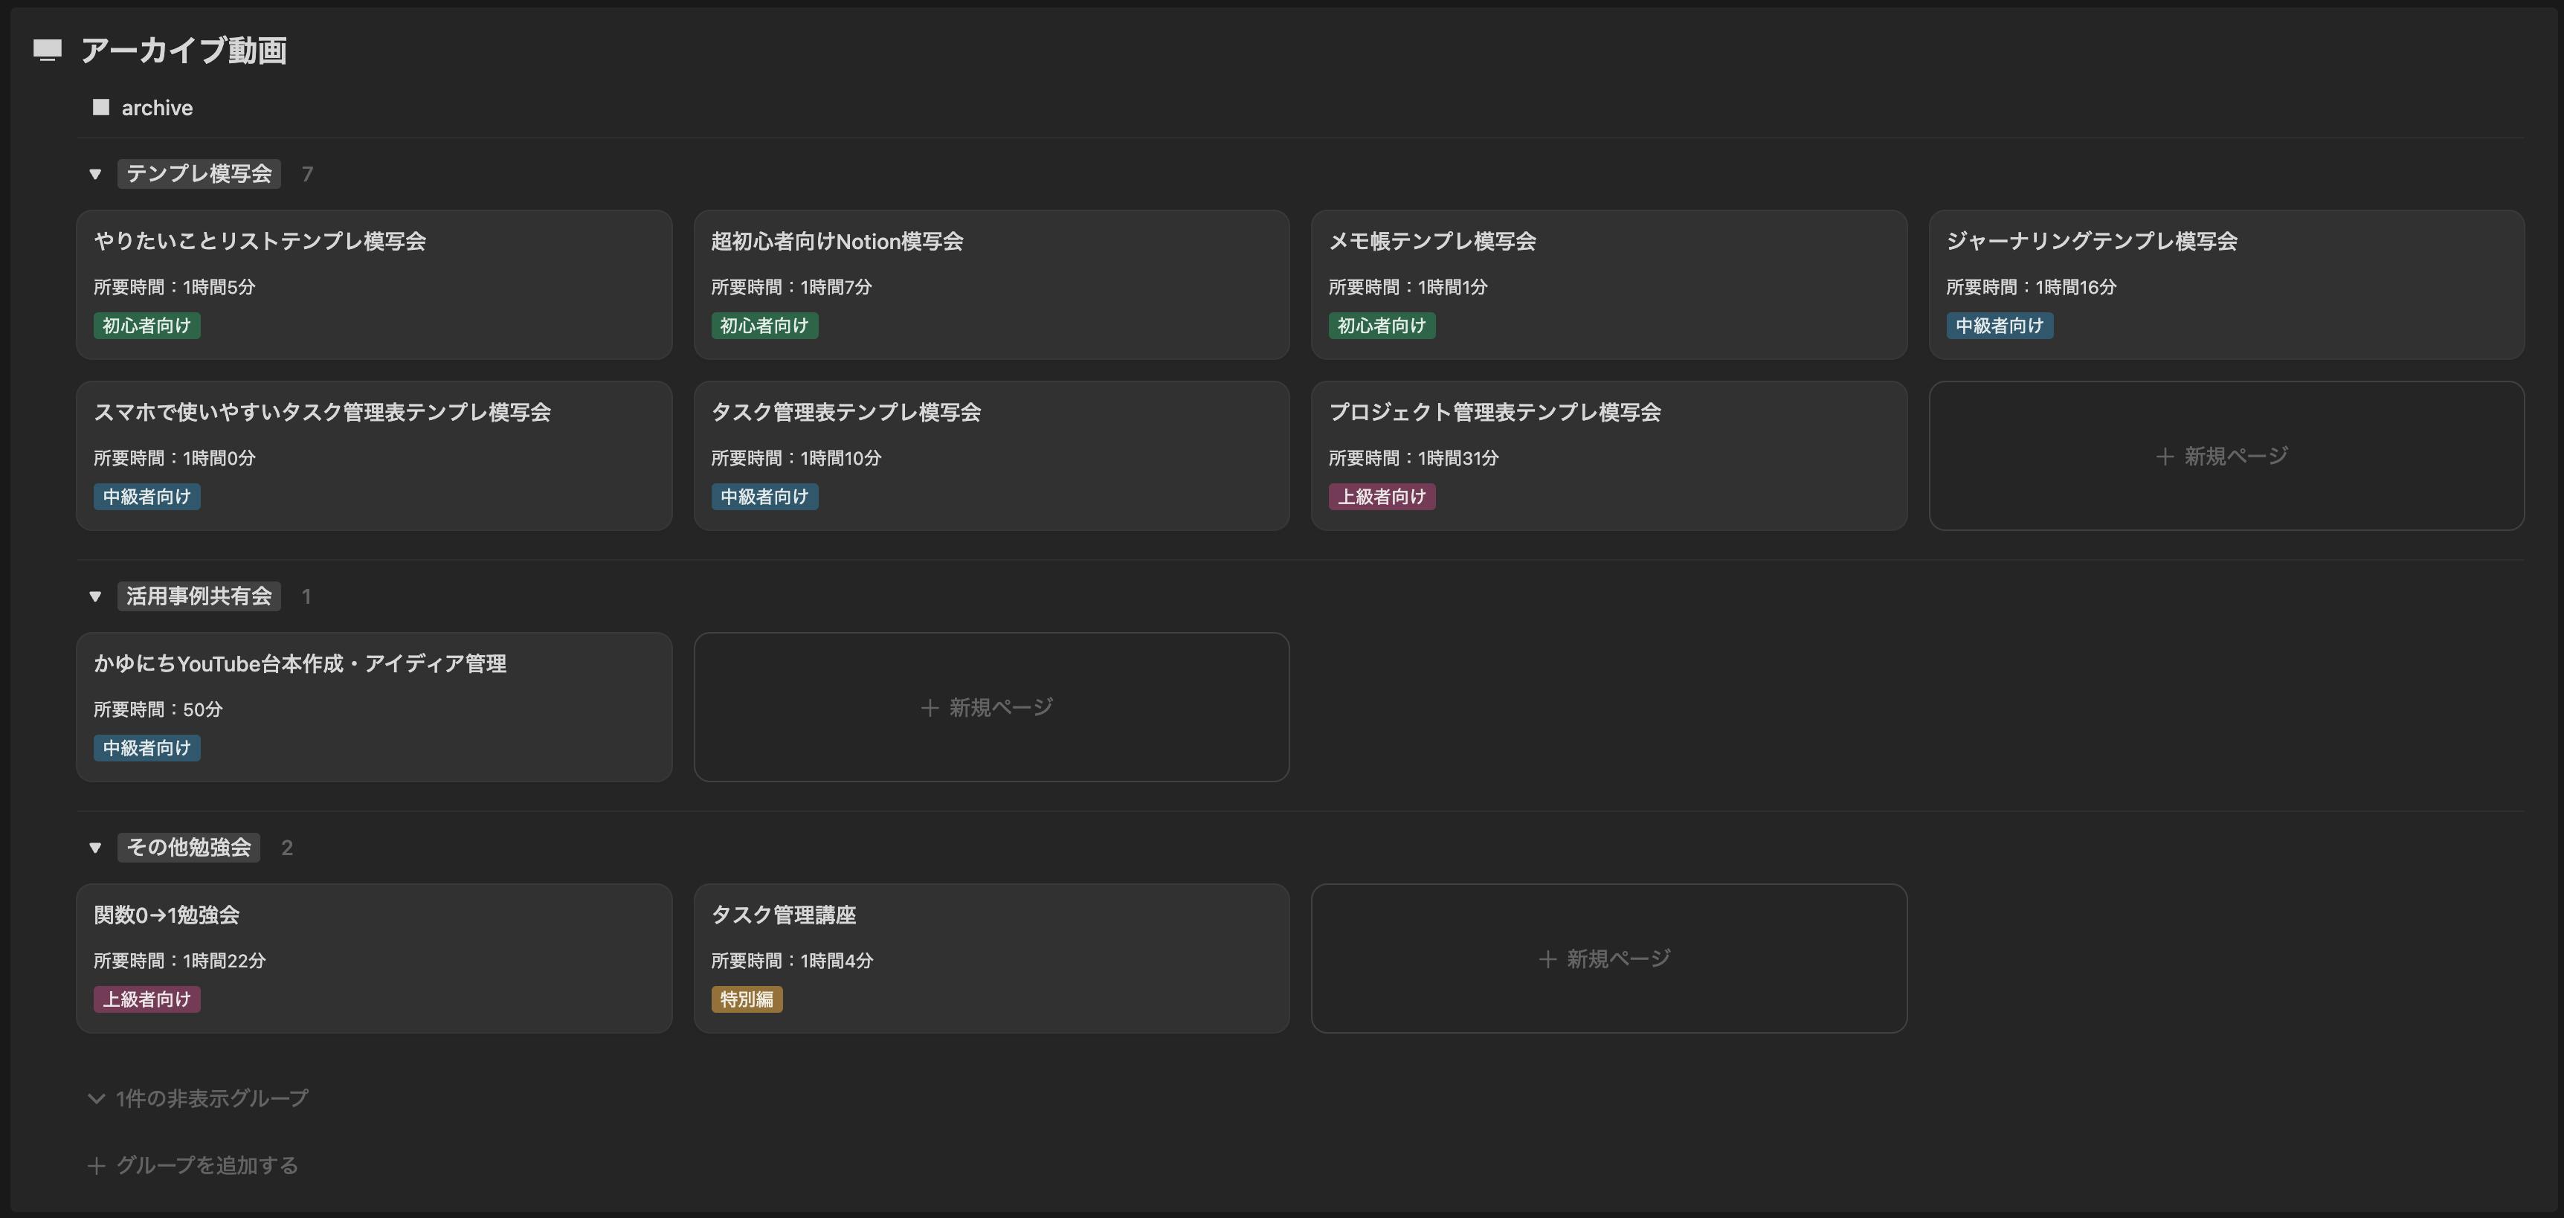Click 所要時間：1時間16分 text

tap(2032, 288)
